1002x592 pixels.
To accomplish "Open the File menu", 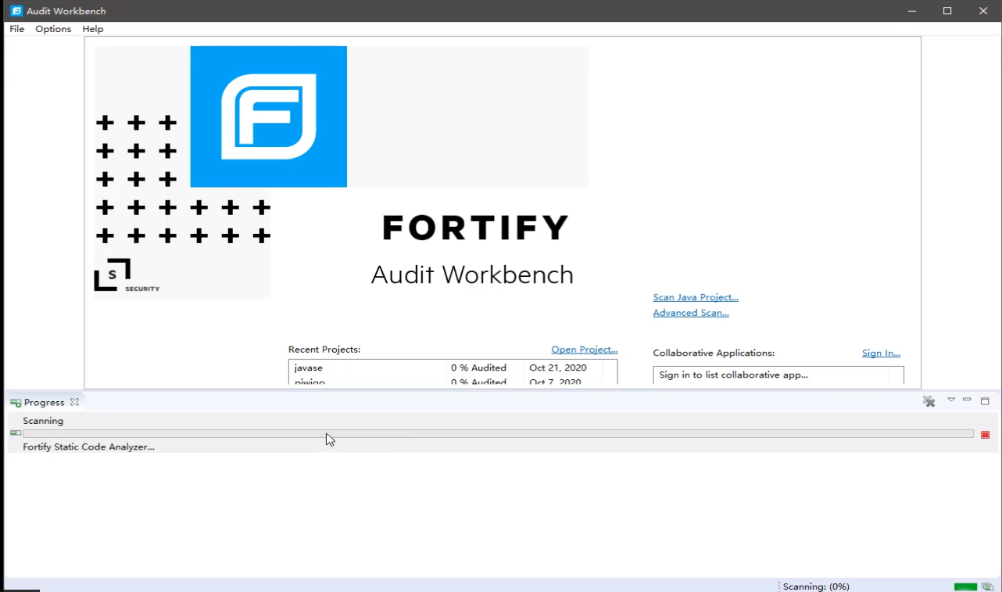I will click(x=16, y=29).
